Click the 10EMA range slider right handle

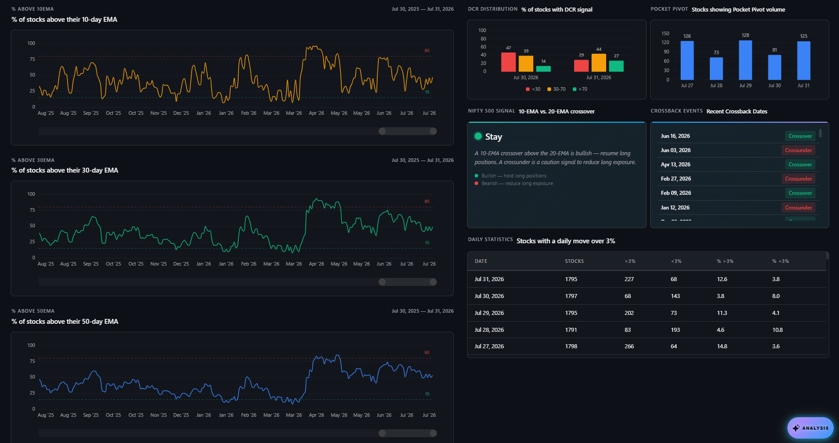pyautogui.click(x=433, y=131)
